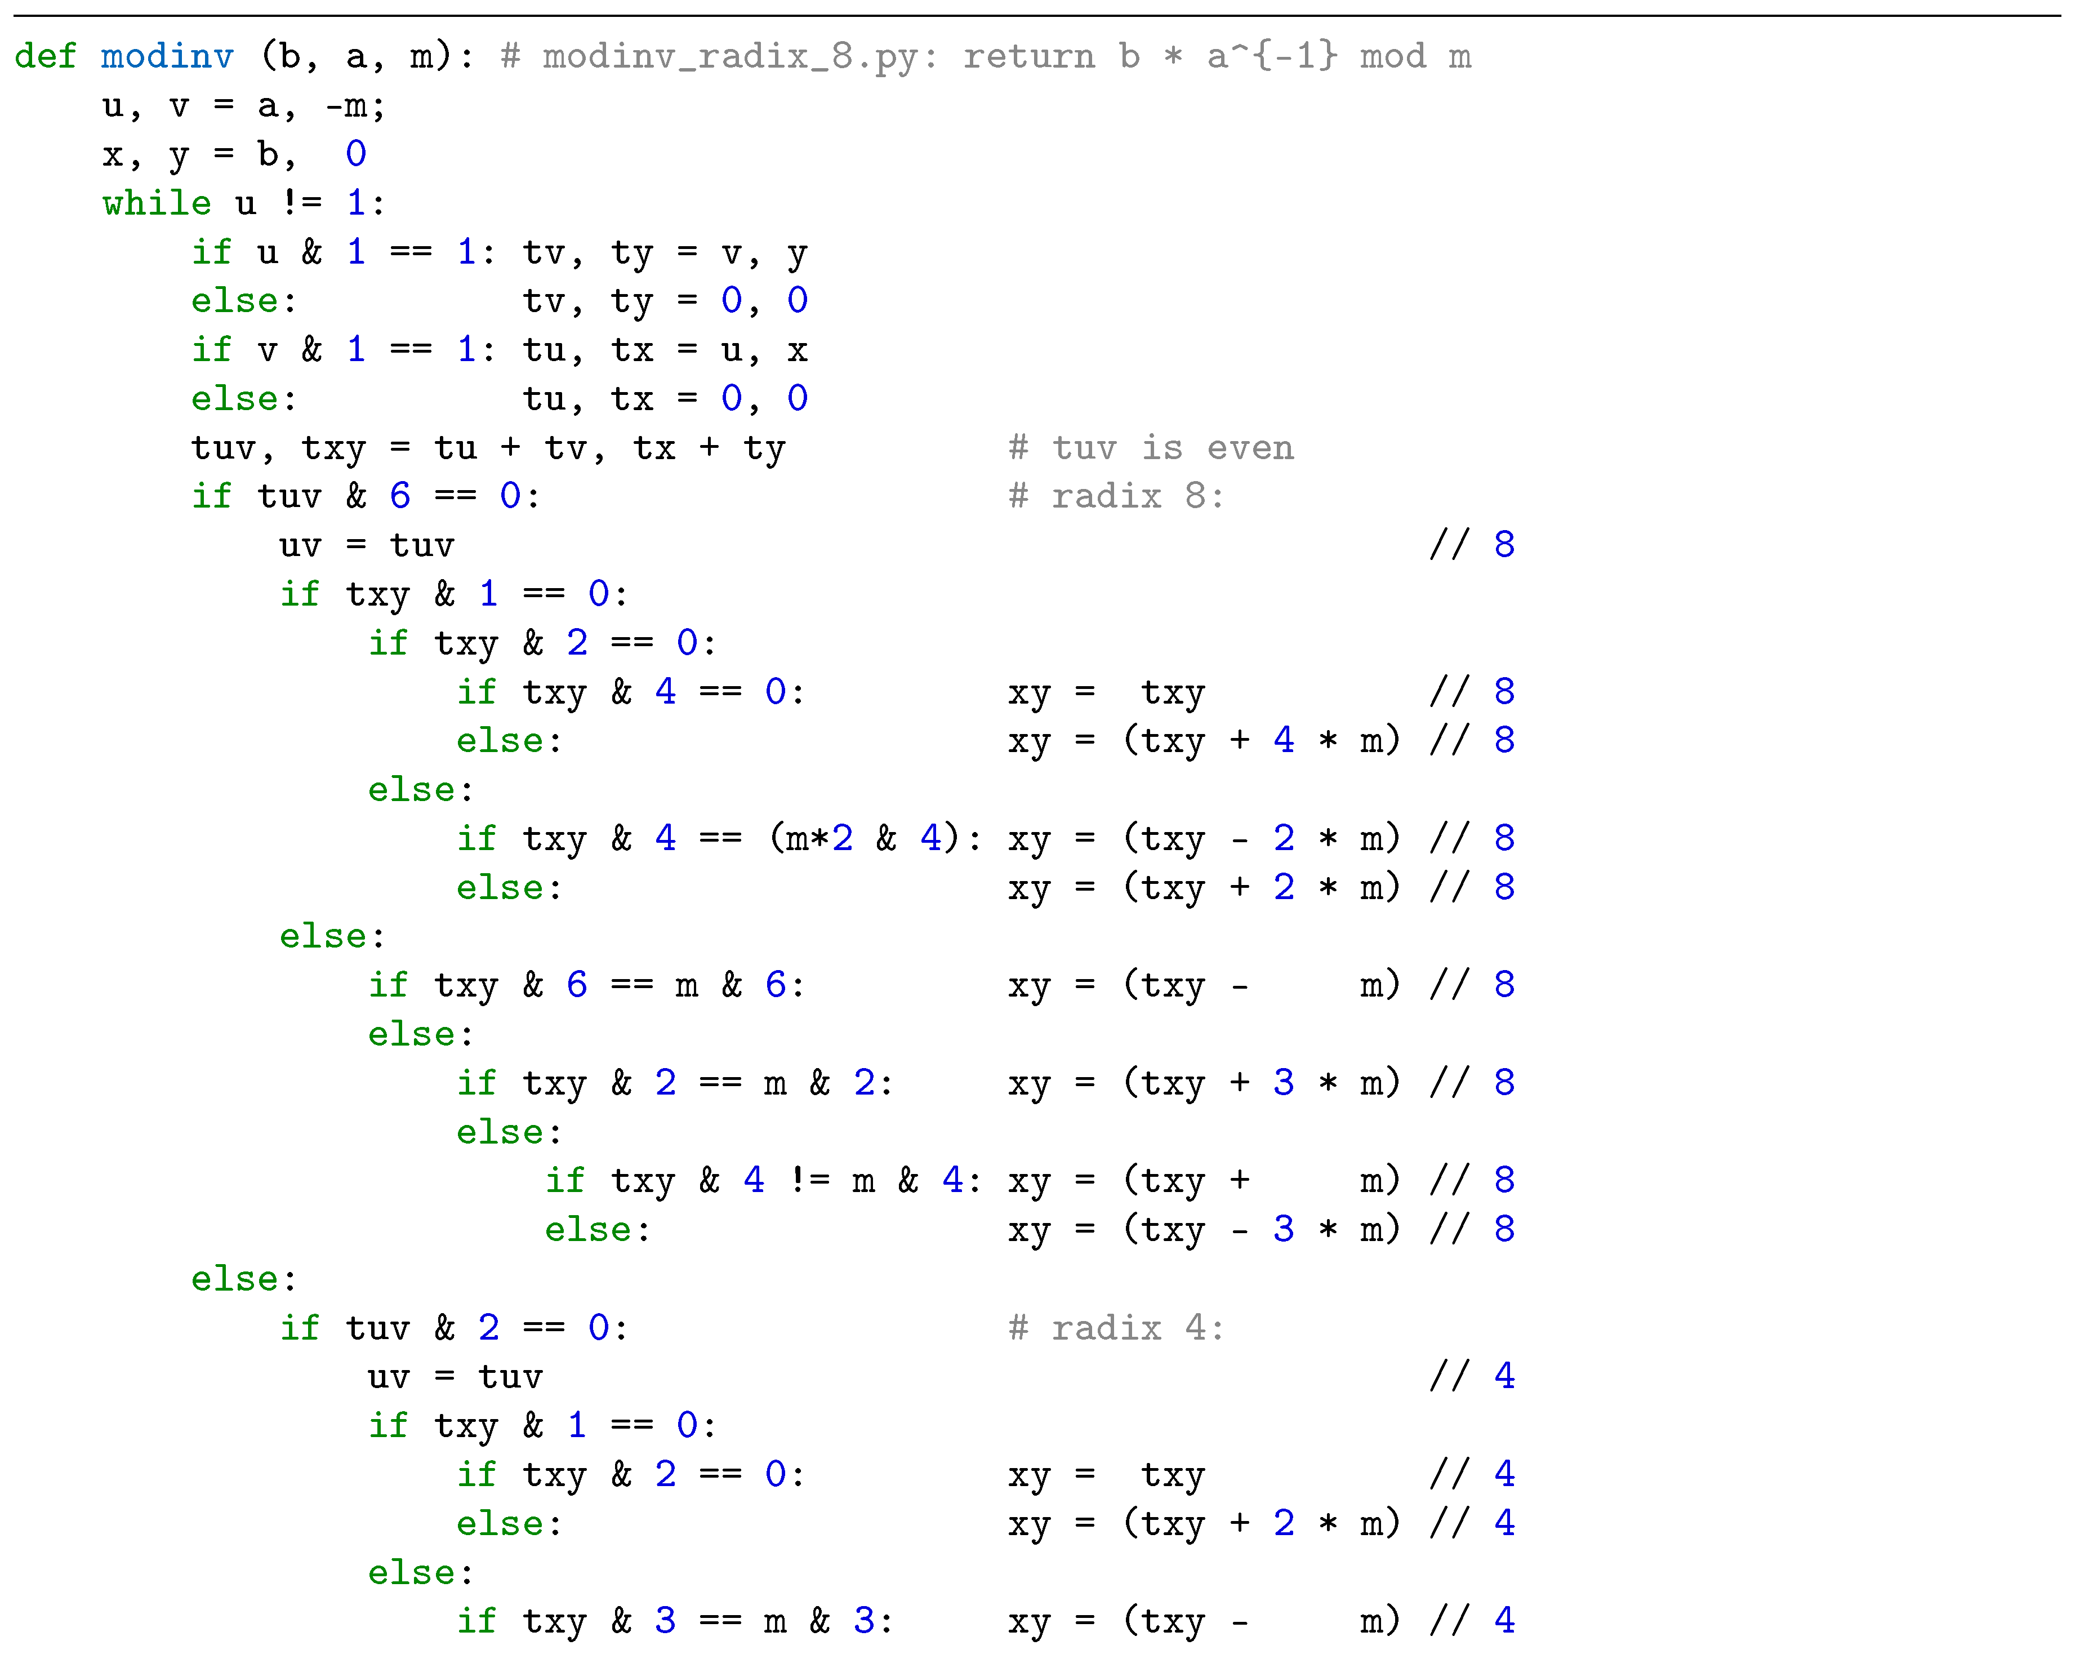Click the condition 'if txy & 4 == (m*2 & 4):'

click(x=720, y=839)
